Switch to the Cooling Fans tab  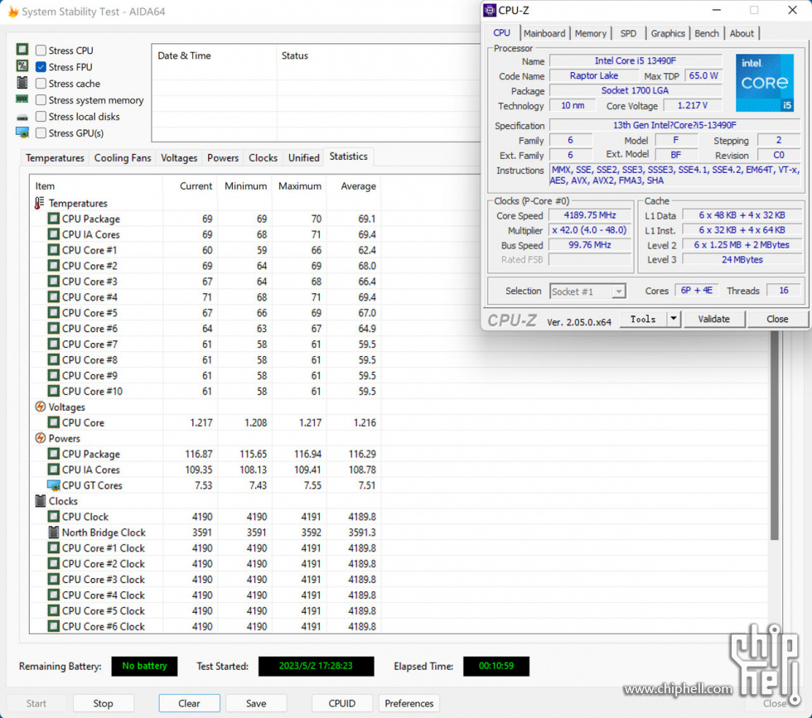123,158
